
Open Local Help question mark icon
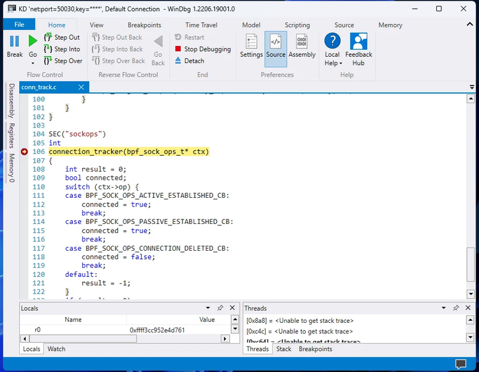coord(332,41)
